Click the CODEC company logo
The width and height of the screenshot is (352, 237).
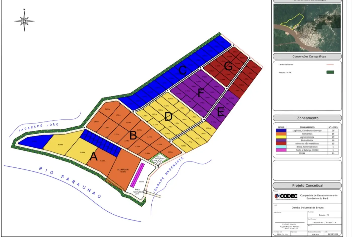click(286, 196)
